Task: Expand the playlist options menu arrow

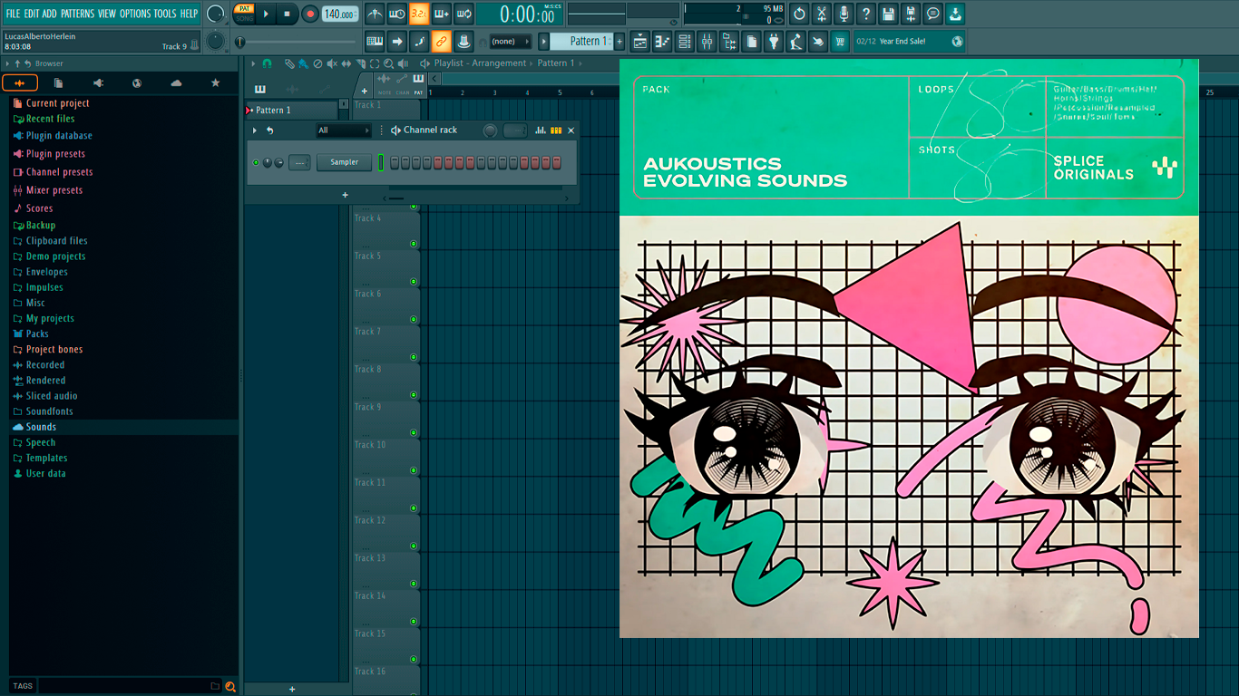Action: point(253,63)
